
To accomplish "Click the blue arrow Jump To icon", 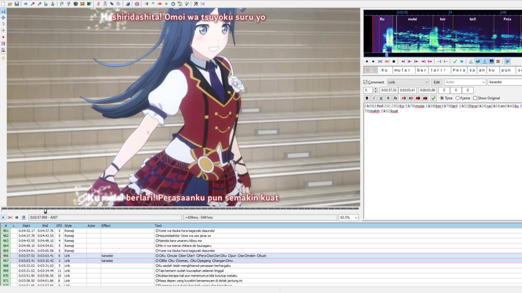I will click(26, 4).
